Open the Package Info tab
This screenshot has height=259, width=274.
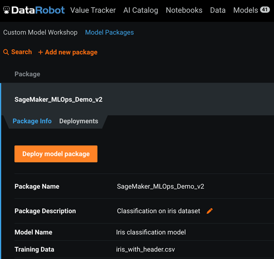click(x=32, y=121)
